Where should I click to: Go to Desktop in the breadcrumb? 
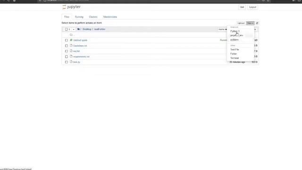pos(87,29)
